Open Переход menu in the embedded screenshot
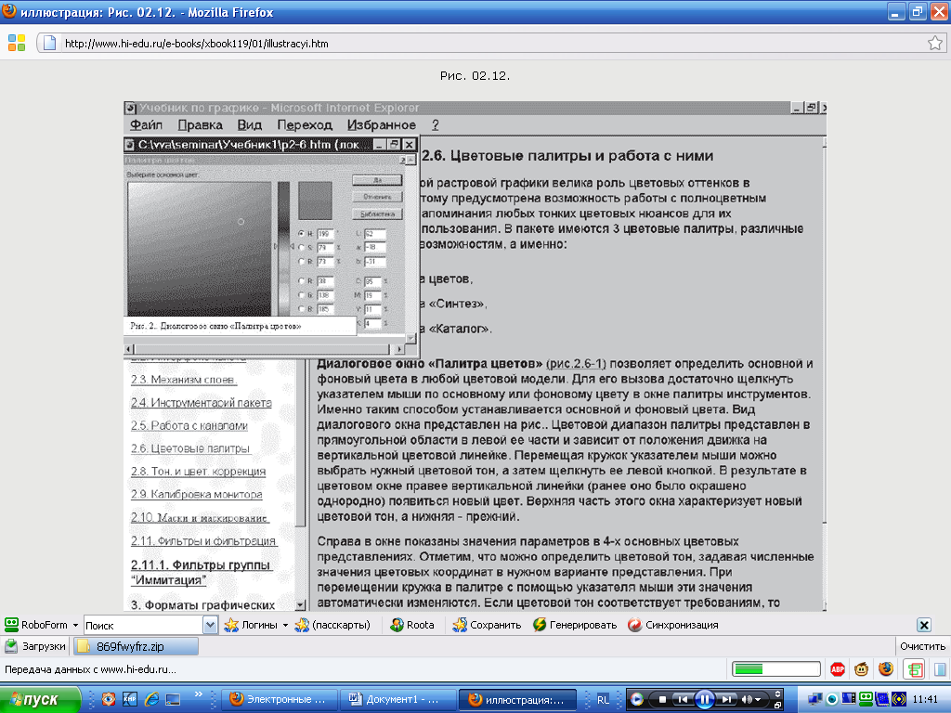The width and height of the screenshot is (951, 713). (305, 125)
